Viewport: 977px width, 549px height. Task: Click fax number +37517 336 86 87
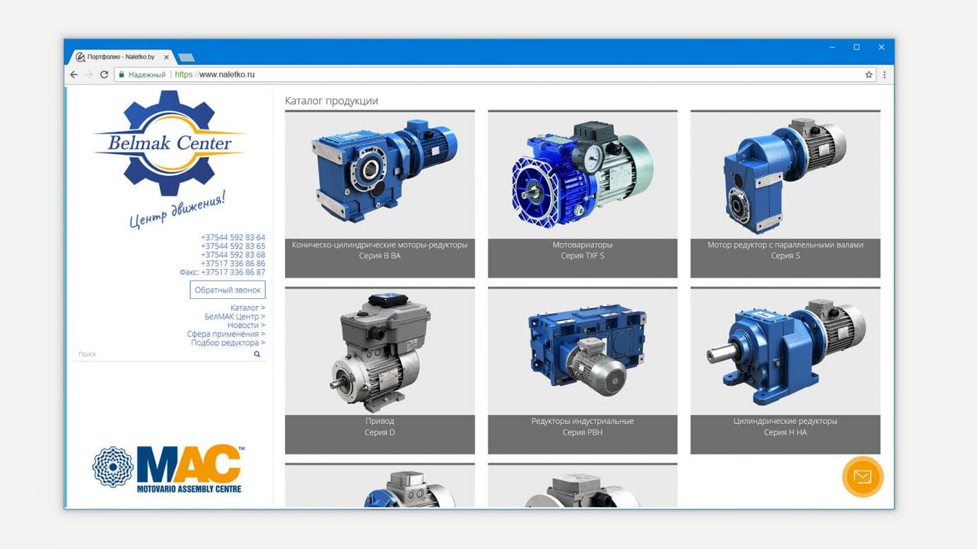point(233,272)
